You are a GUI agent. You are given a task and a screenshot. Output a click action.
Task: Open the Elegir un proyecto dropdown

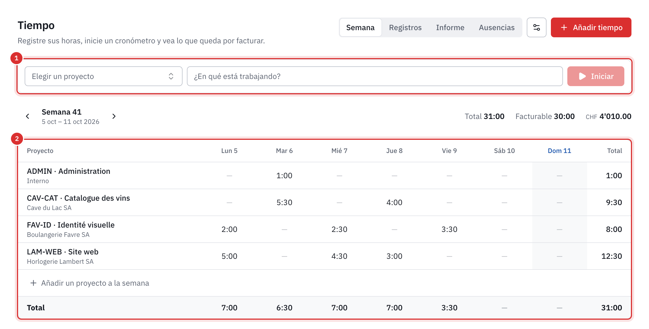[103, 76]
